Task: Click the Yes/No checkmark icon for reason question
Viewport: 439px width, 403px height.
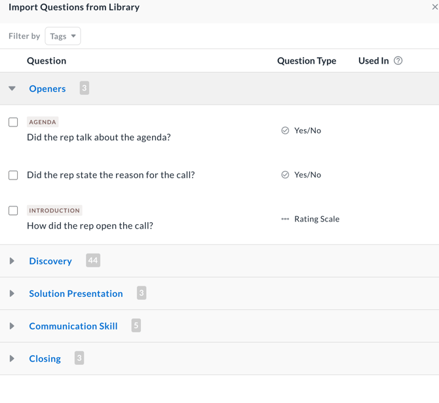Action: point(285,175)
